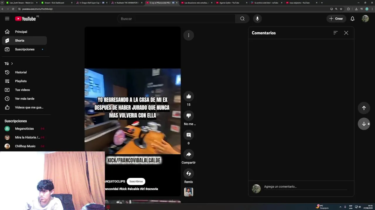The image size is (375, 210).
Task: Switch to the noTube tab
Action: (x=266, y=3)
